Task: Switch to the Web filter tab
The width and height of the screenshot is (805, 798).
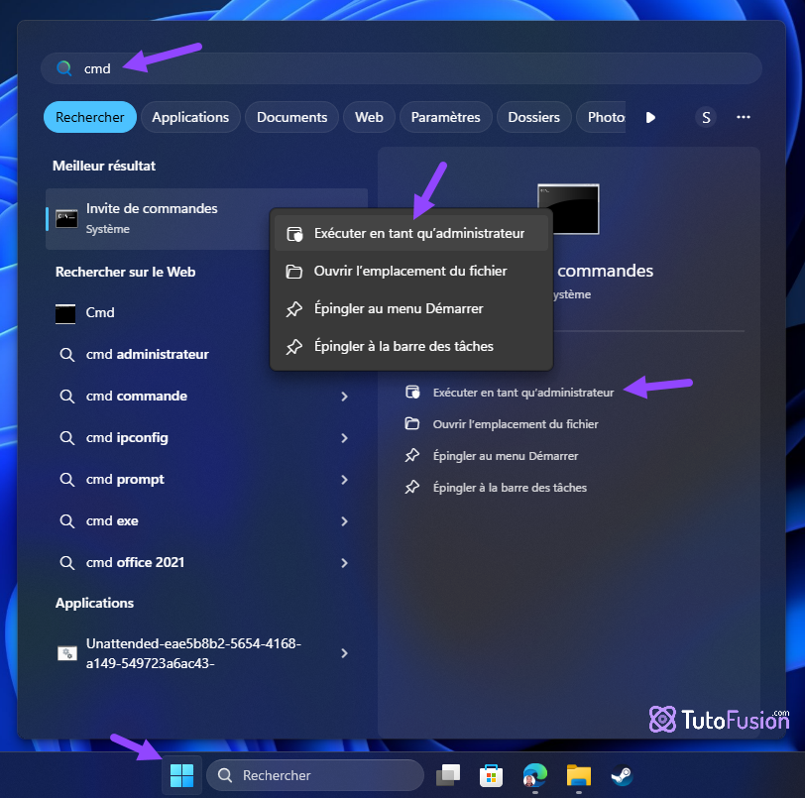Action: (x=369, y=117)
